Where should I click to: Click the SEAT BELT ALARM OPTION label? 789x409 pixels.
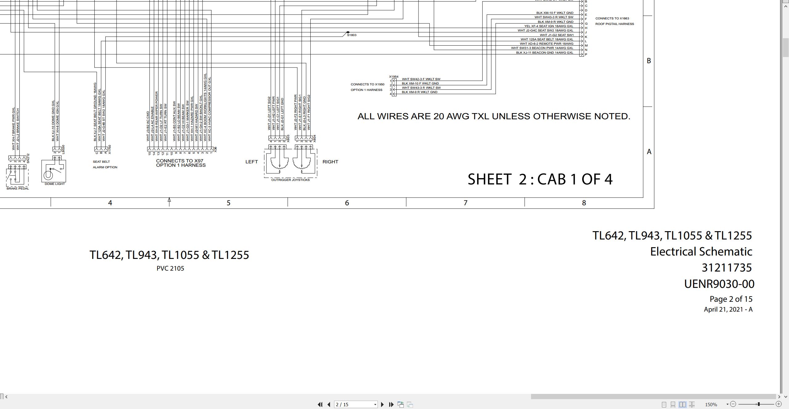pos(105,164)
